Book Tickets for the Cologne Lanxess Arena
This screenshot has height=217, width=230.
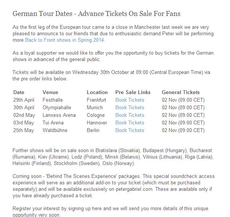click(130, 115)
